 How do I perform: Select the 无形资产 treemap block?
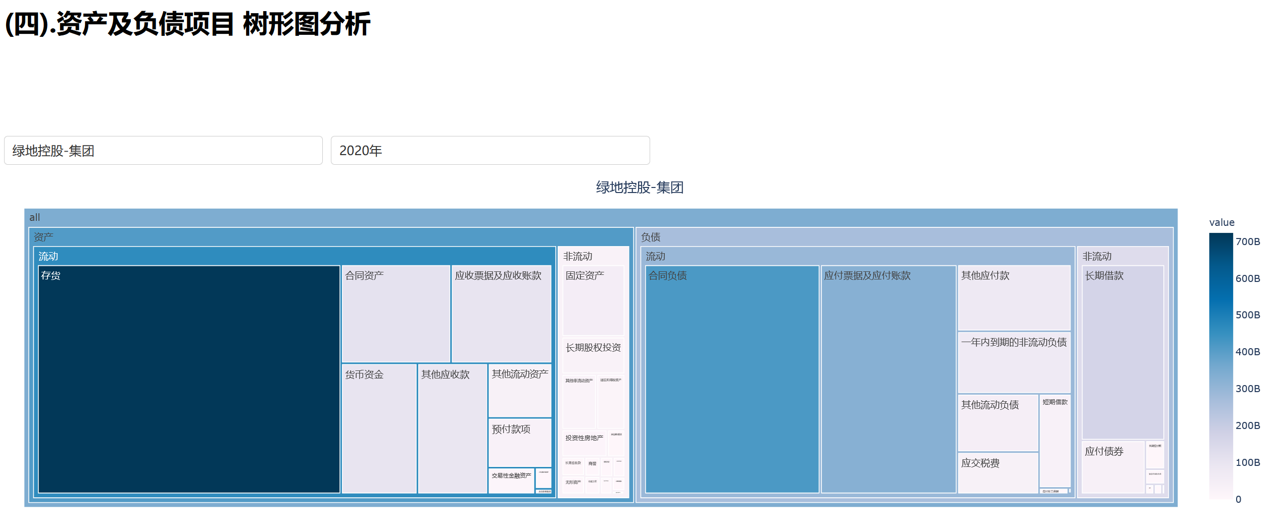click(573, 485)
